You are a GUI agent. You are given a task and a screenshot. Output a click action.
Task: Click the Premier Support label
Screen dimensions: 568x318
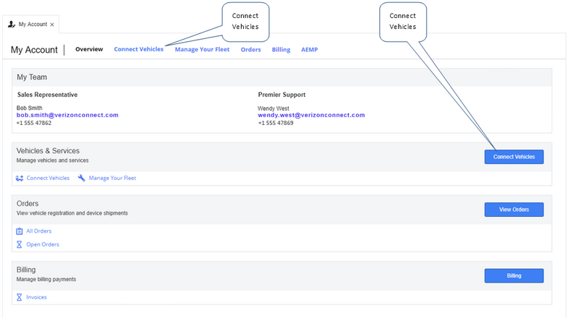[x=281, y=95]
